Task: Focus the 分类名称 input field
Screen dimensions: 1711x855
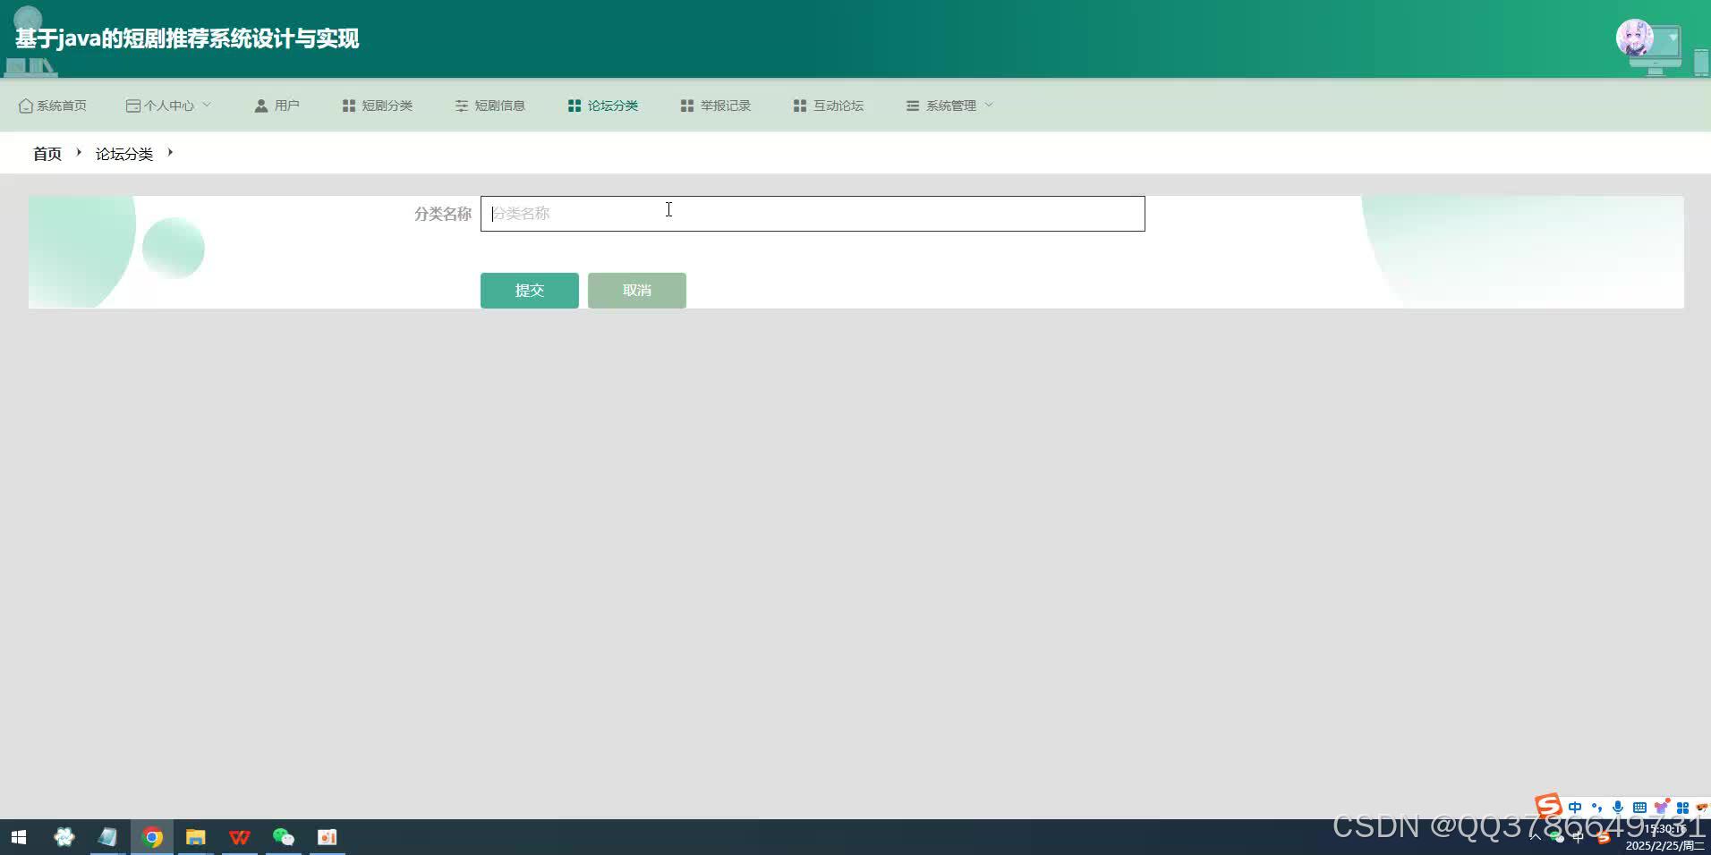Action: tap(813, 214)
